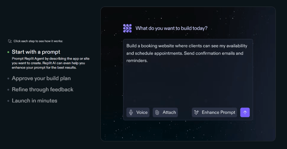The width and height of the screenshot is (287, 149).
Task: Click inside the booking website prompt text
Action: point(187,53)
